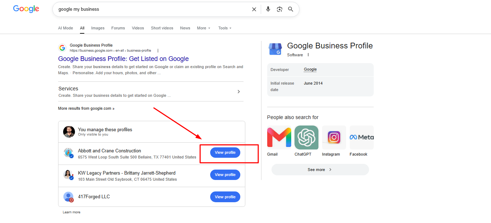Click 417Forged LLC profile icon
Viewport: 491px width, 223px height.
coord(69,197)
